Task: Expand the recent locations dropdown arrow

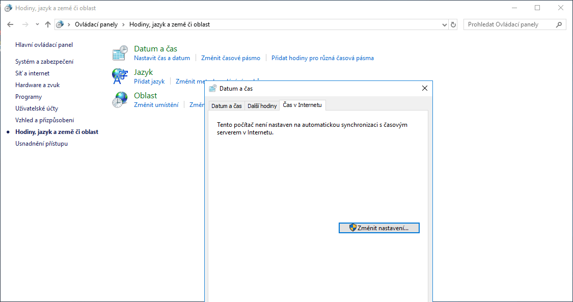Action: (37, 24)
